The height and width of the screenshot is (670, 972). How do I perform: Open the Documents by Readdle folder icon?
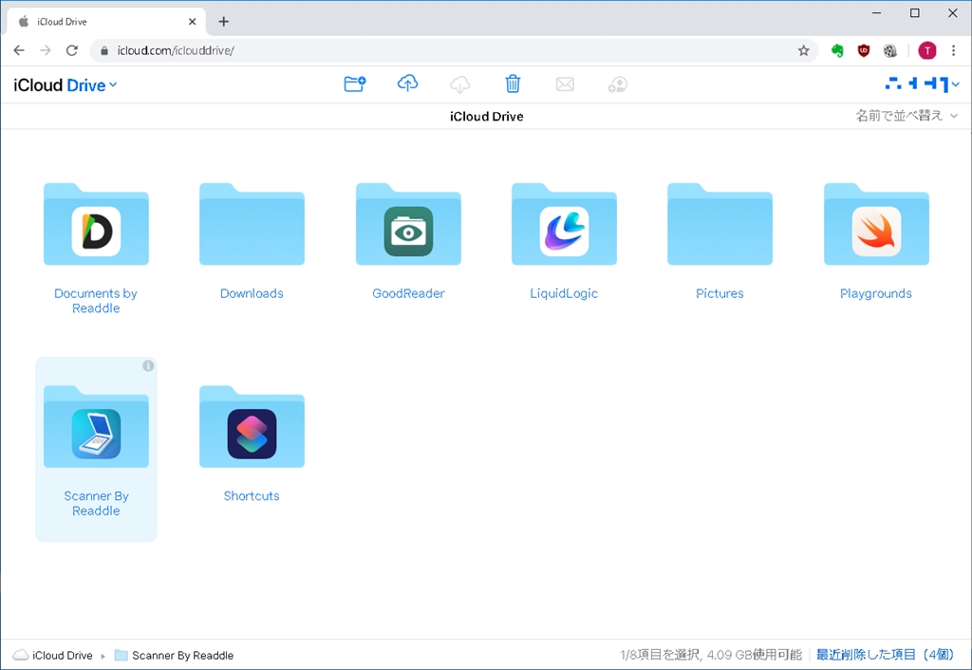(96, 224)
